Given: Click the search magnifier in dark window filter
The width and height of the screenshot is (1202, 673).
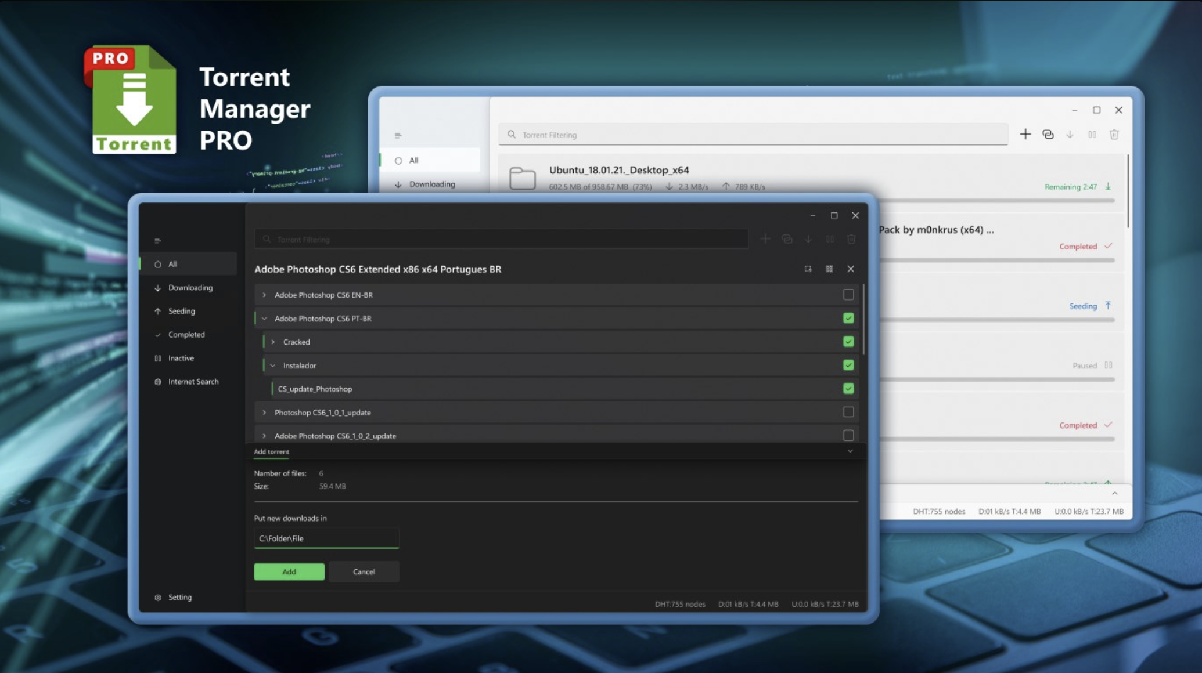Looking at the screenshot, I should [x=267, y=239].
